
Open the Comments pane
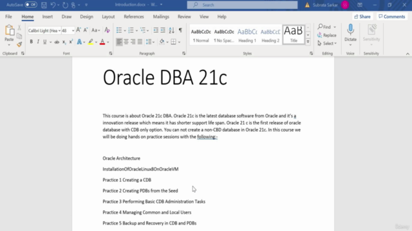(392, 17)
